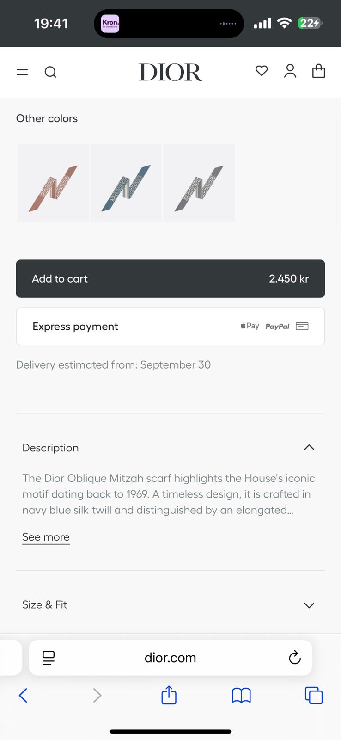341x740 pixels.
Task: Select the gray scarf color
Action: click(x=199, y=183)
